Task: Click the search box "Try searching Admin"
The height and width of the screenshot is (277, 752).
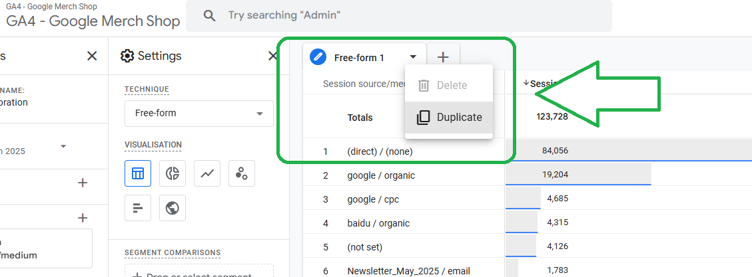Action: tap(398, 16)
